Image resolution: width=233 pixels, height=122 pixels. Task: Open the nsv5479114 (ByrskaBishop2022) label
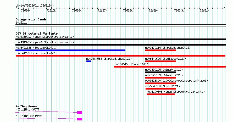point(168,48)
